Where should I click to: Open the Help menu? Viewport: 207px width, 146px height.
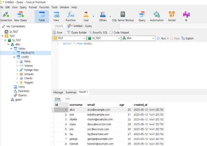click(x=74, y=7)
